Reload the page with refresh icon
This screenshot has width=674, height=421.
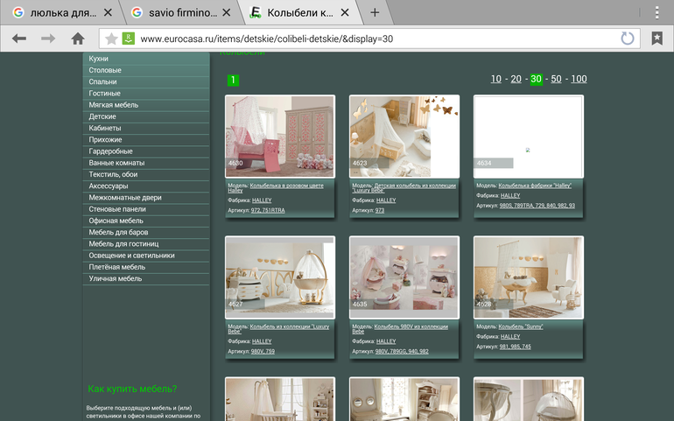coord(627,39)
